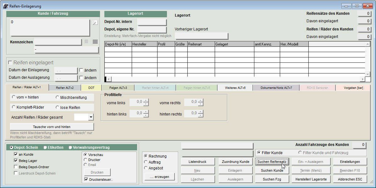This screenshot has height=188, width=376.
Task: Uncheck the 'Beleg Lager' checkbox
Action: 16,160
